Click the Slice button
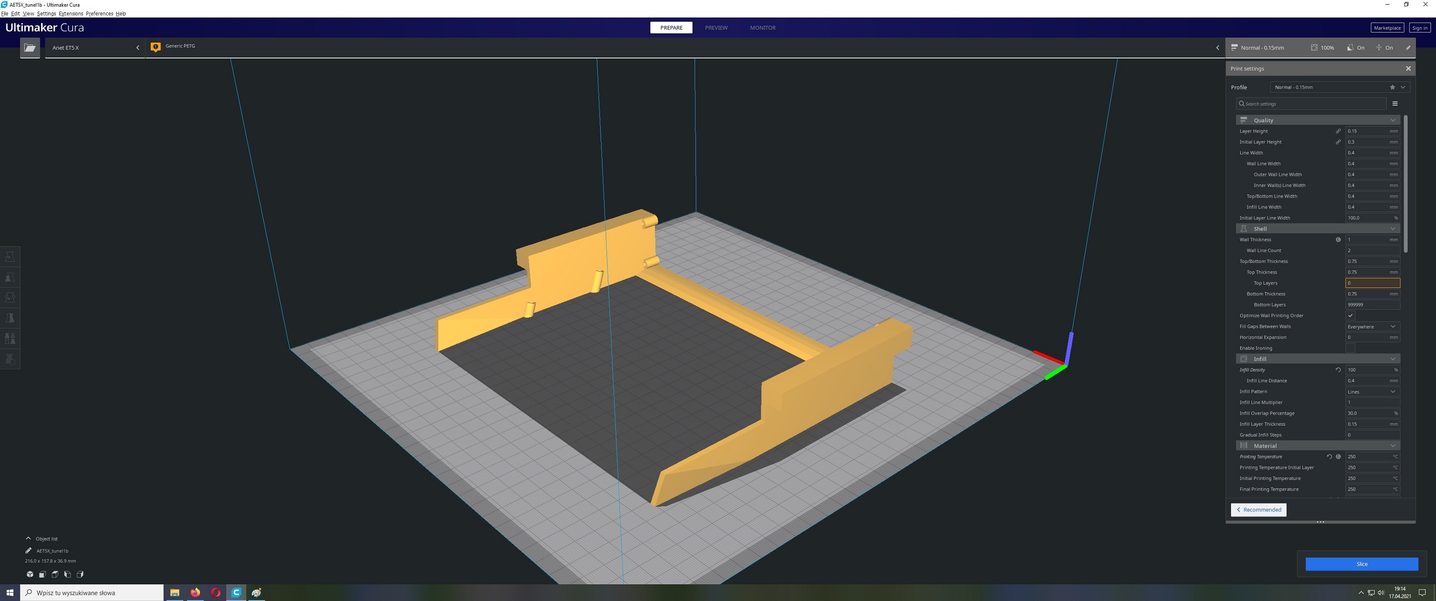 [1361, 564]
